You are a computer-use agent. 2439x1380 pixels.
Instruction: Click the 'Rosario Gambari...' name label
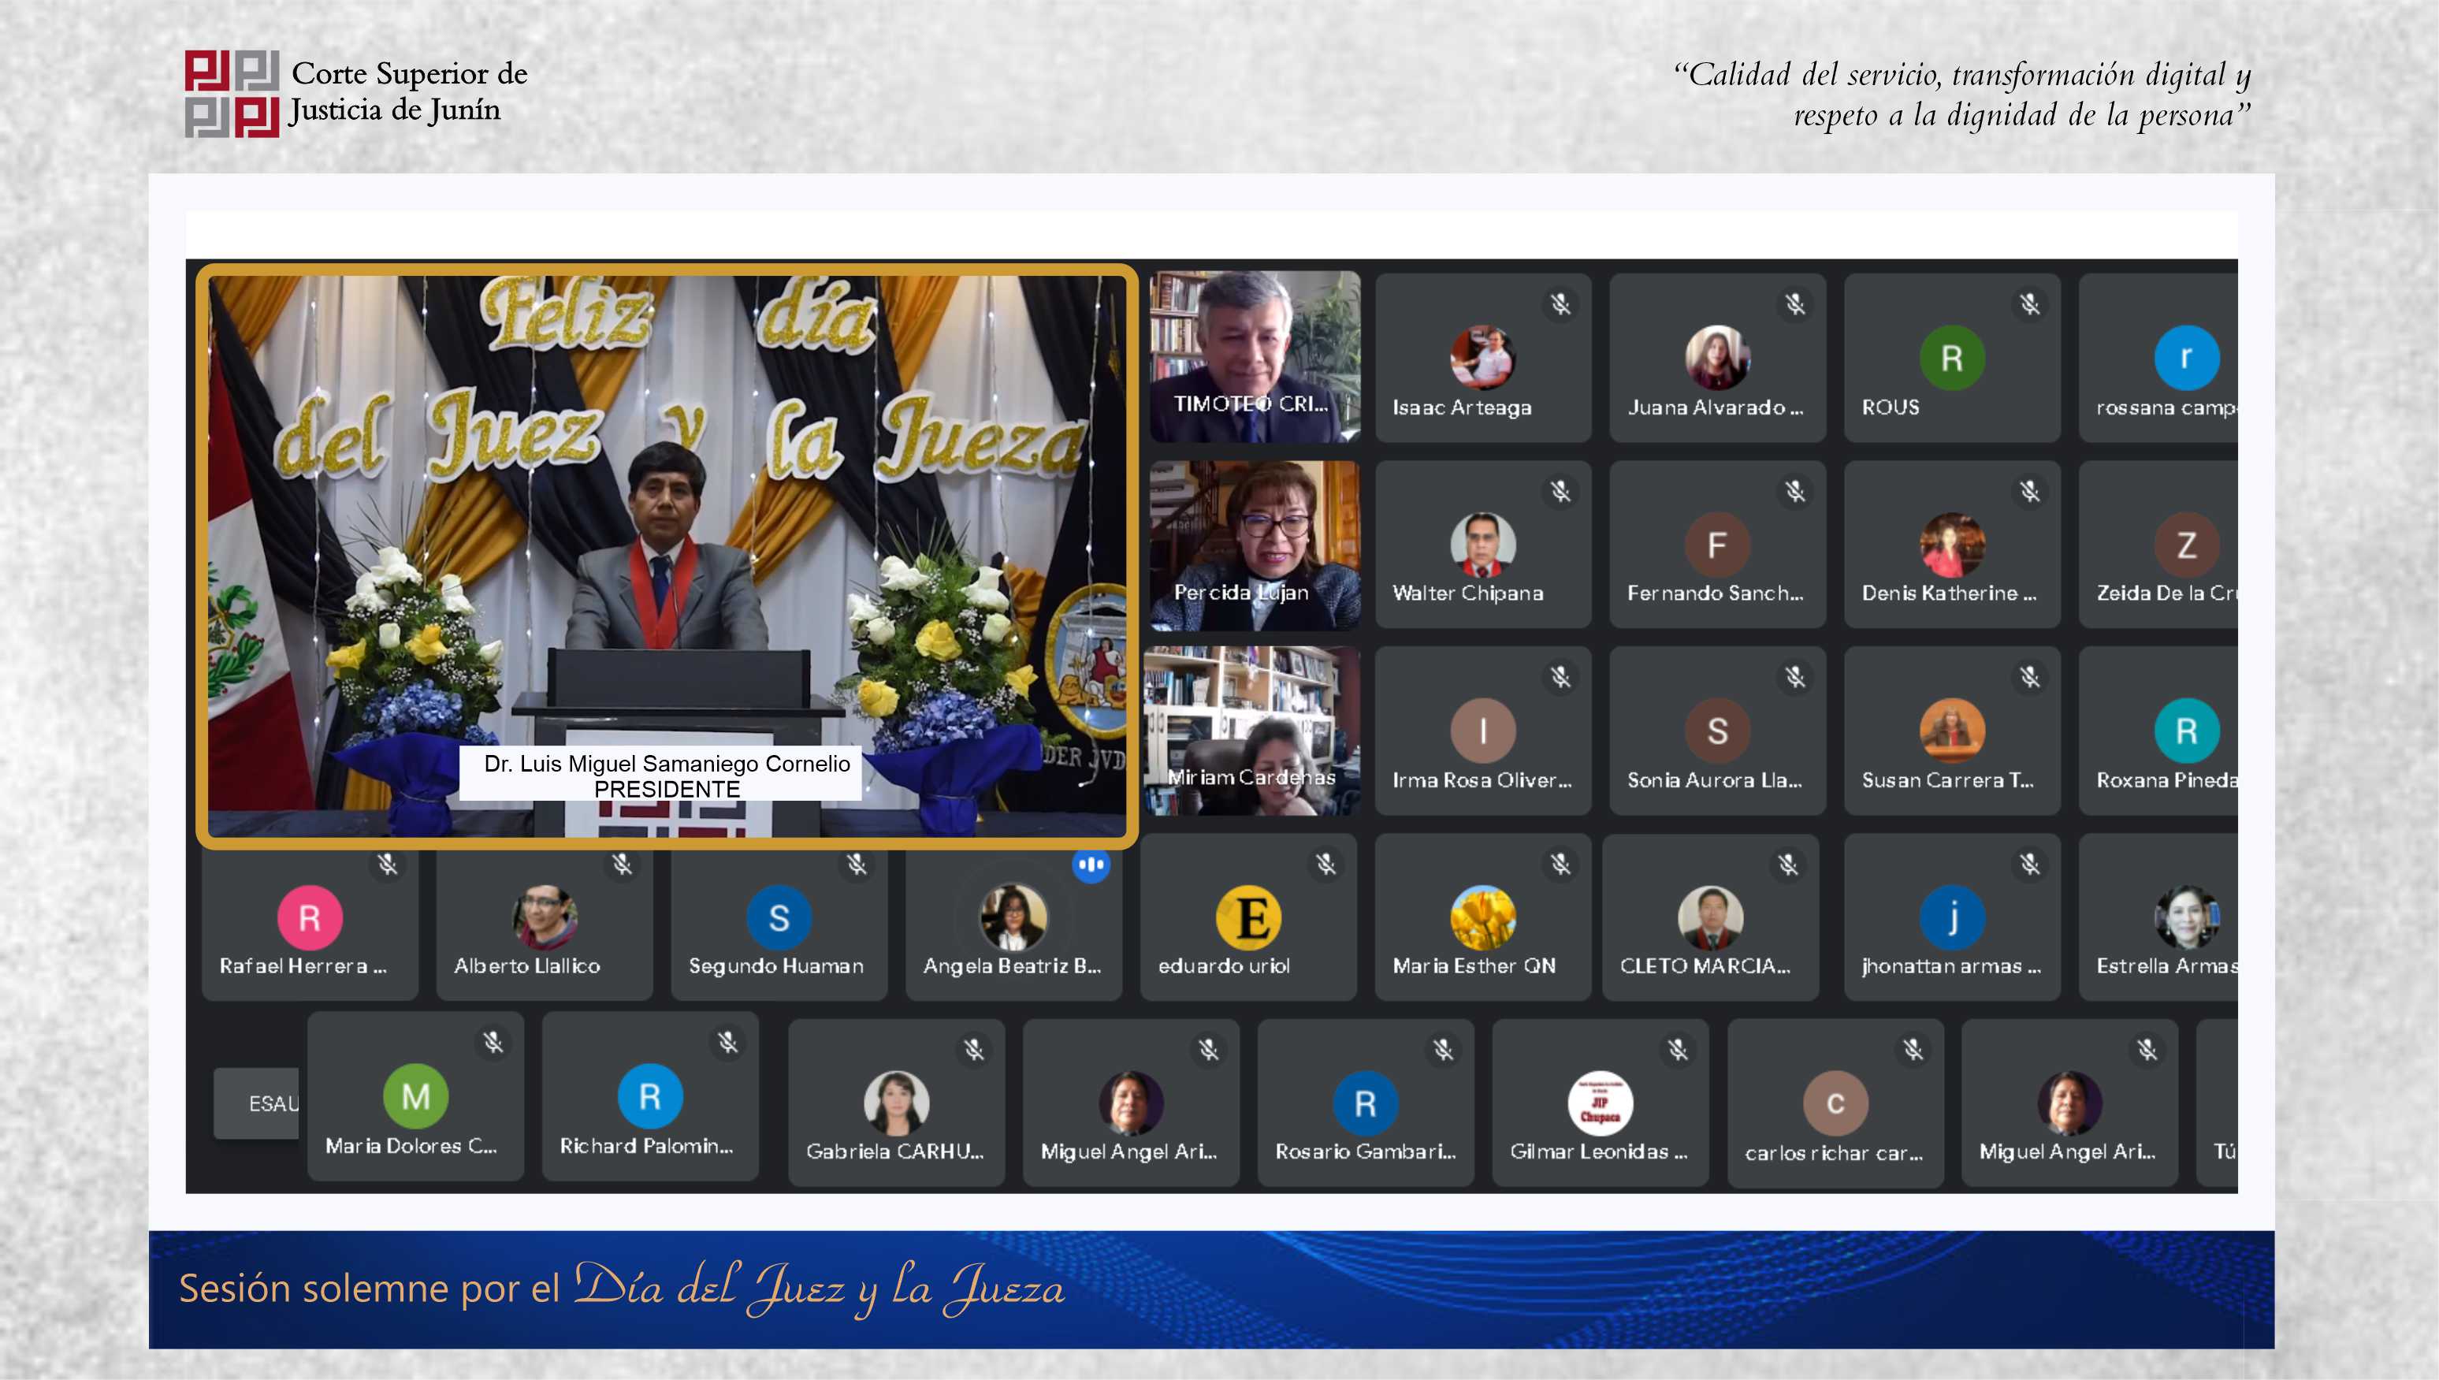1364,1151
